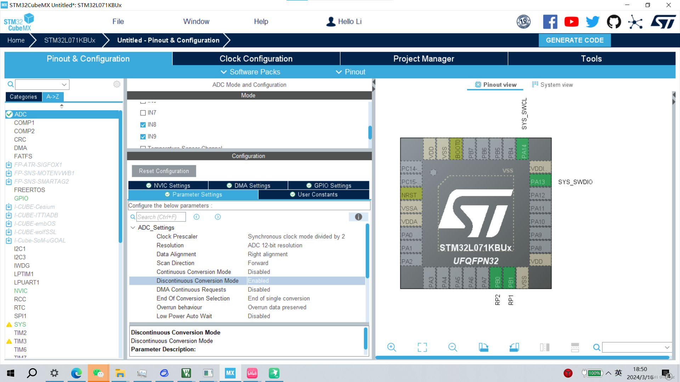Open the Tools tab
Screen dimensions: 680x382
tap(591, 59)
